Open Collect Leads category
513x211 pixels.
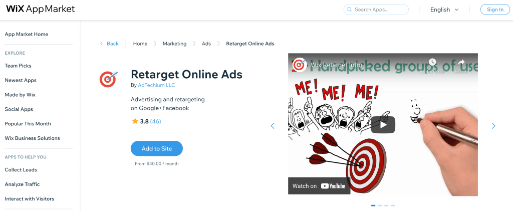pyautogui.click(x=21, y=170)
